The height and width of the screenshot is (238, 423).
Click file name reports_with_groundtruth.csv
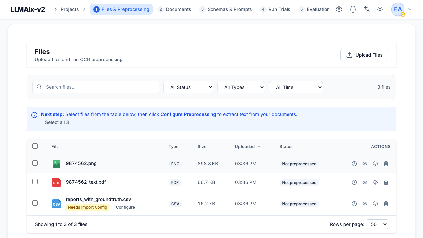[x=98, y=199]
